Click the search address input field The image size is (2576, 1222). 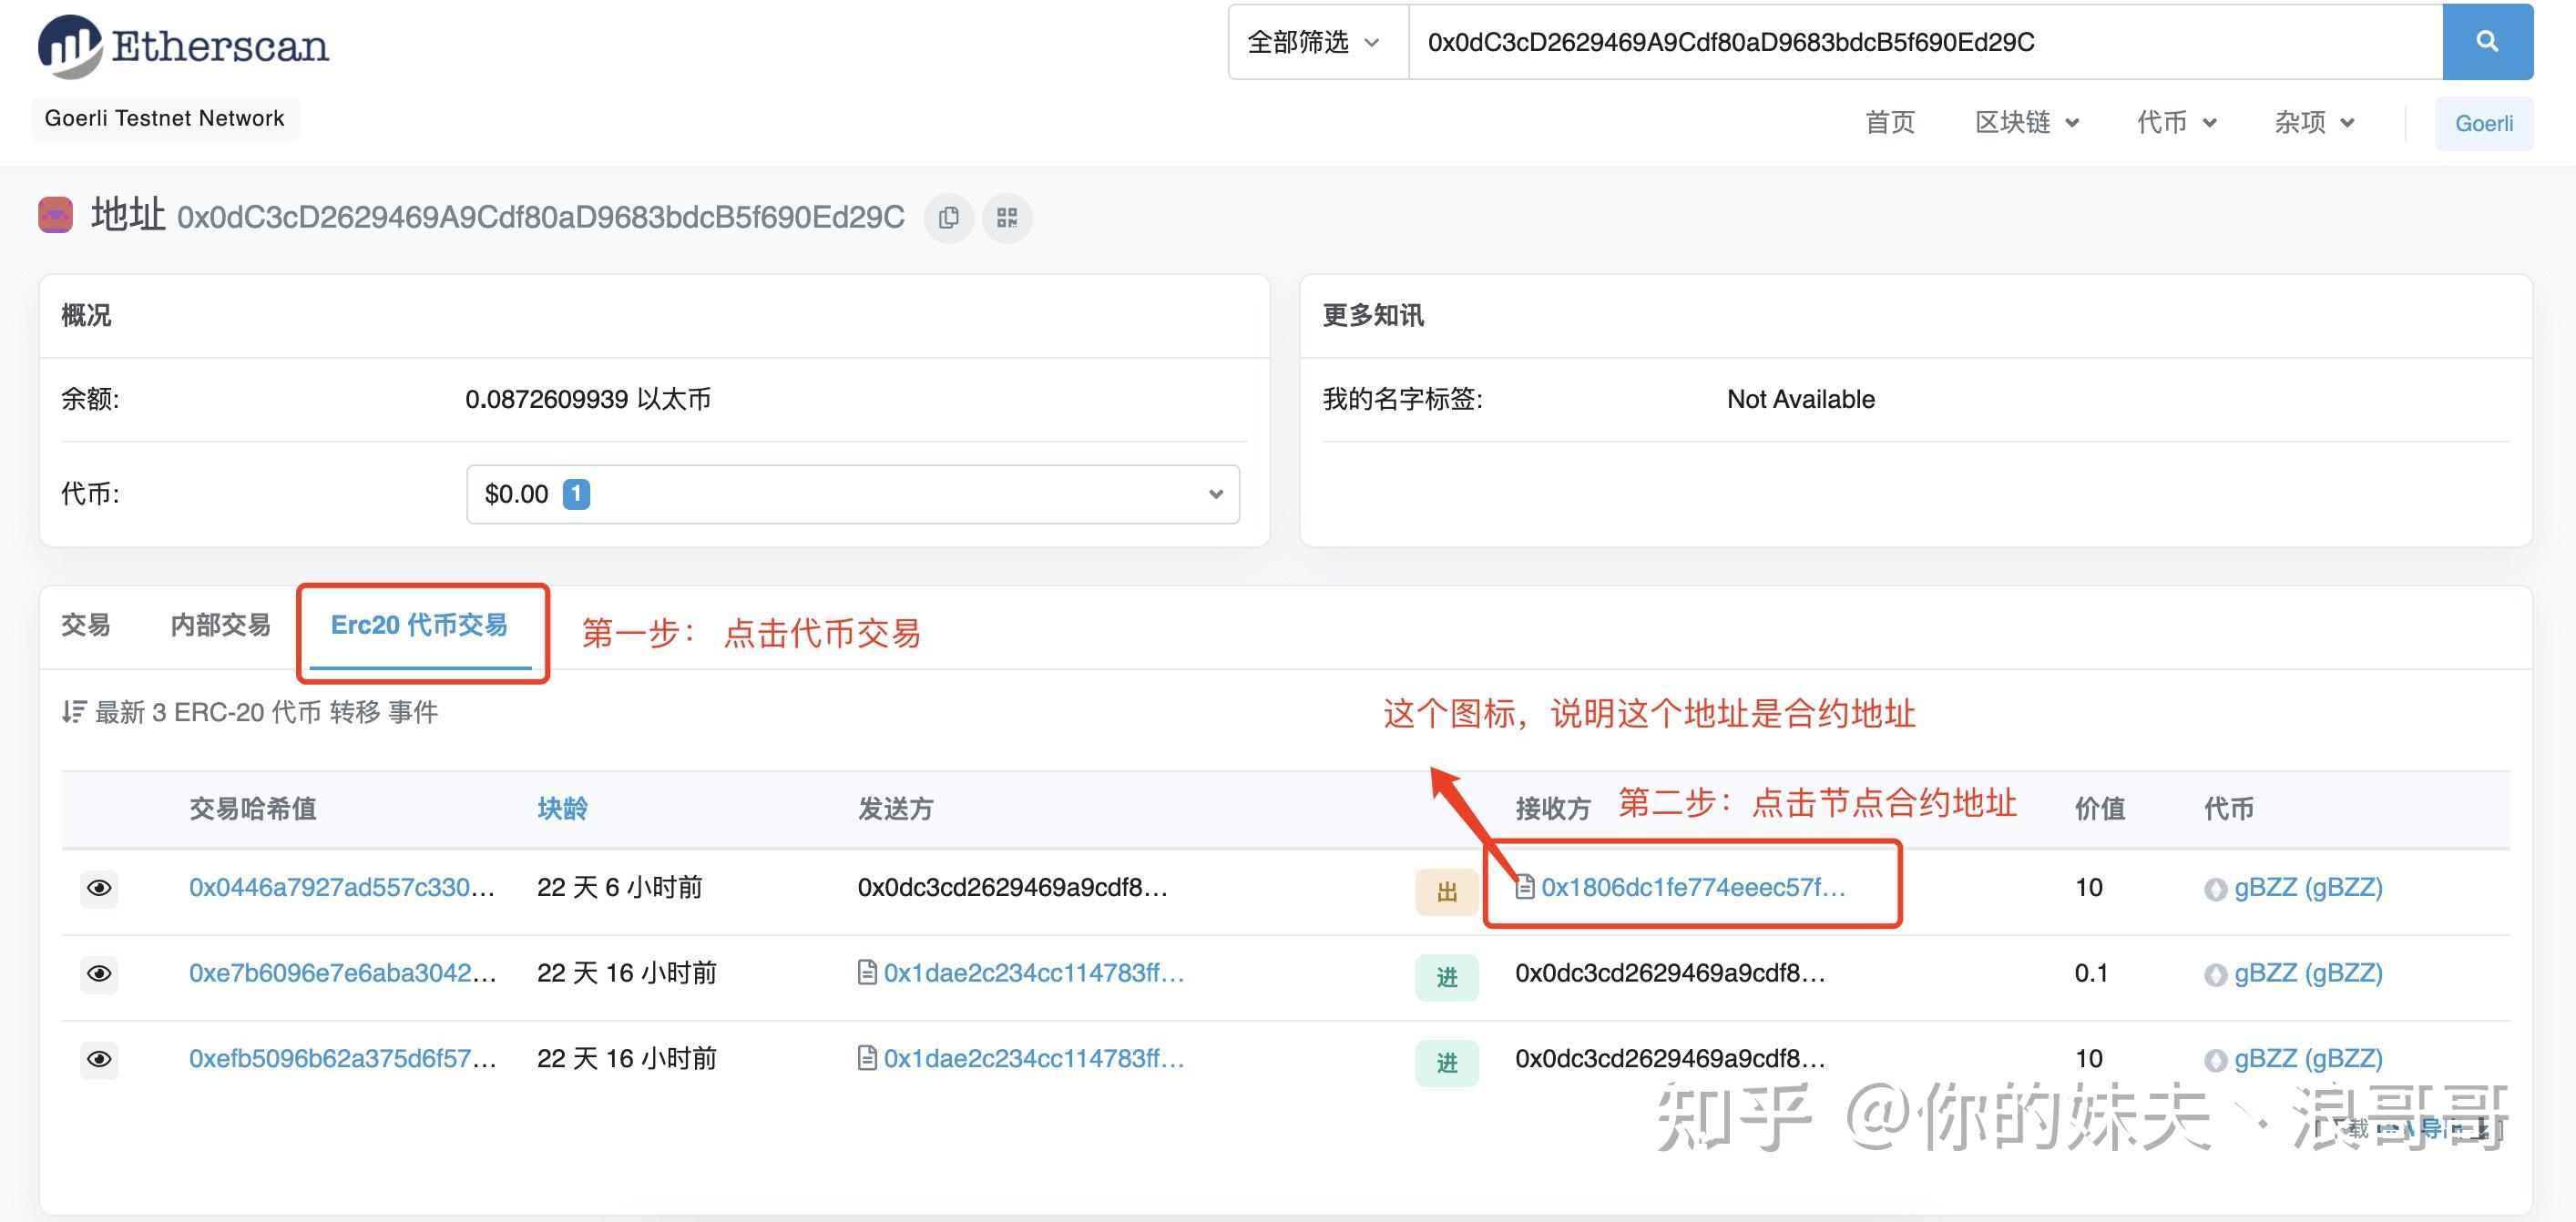point(1925,42)
